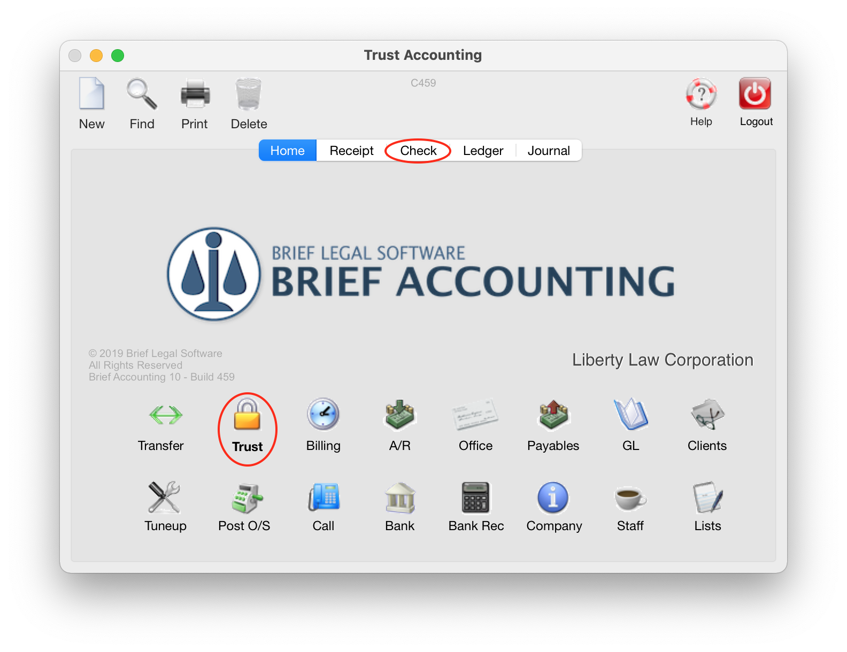
Task: Launch the Tuneup tools icon
Action: [x=164, y=497]
